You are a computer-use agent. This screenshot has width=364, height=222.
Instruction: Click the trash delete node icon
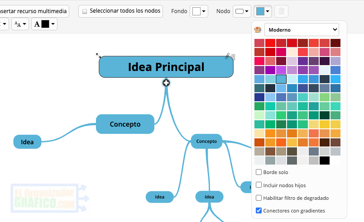pos(281,11)
